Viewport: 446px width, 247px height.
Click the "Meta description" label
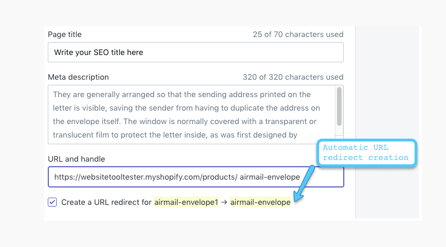[x=78, y=77]
